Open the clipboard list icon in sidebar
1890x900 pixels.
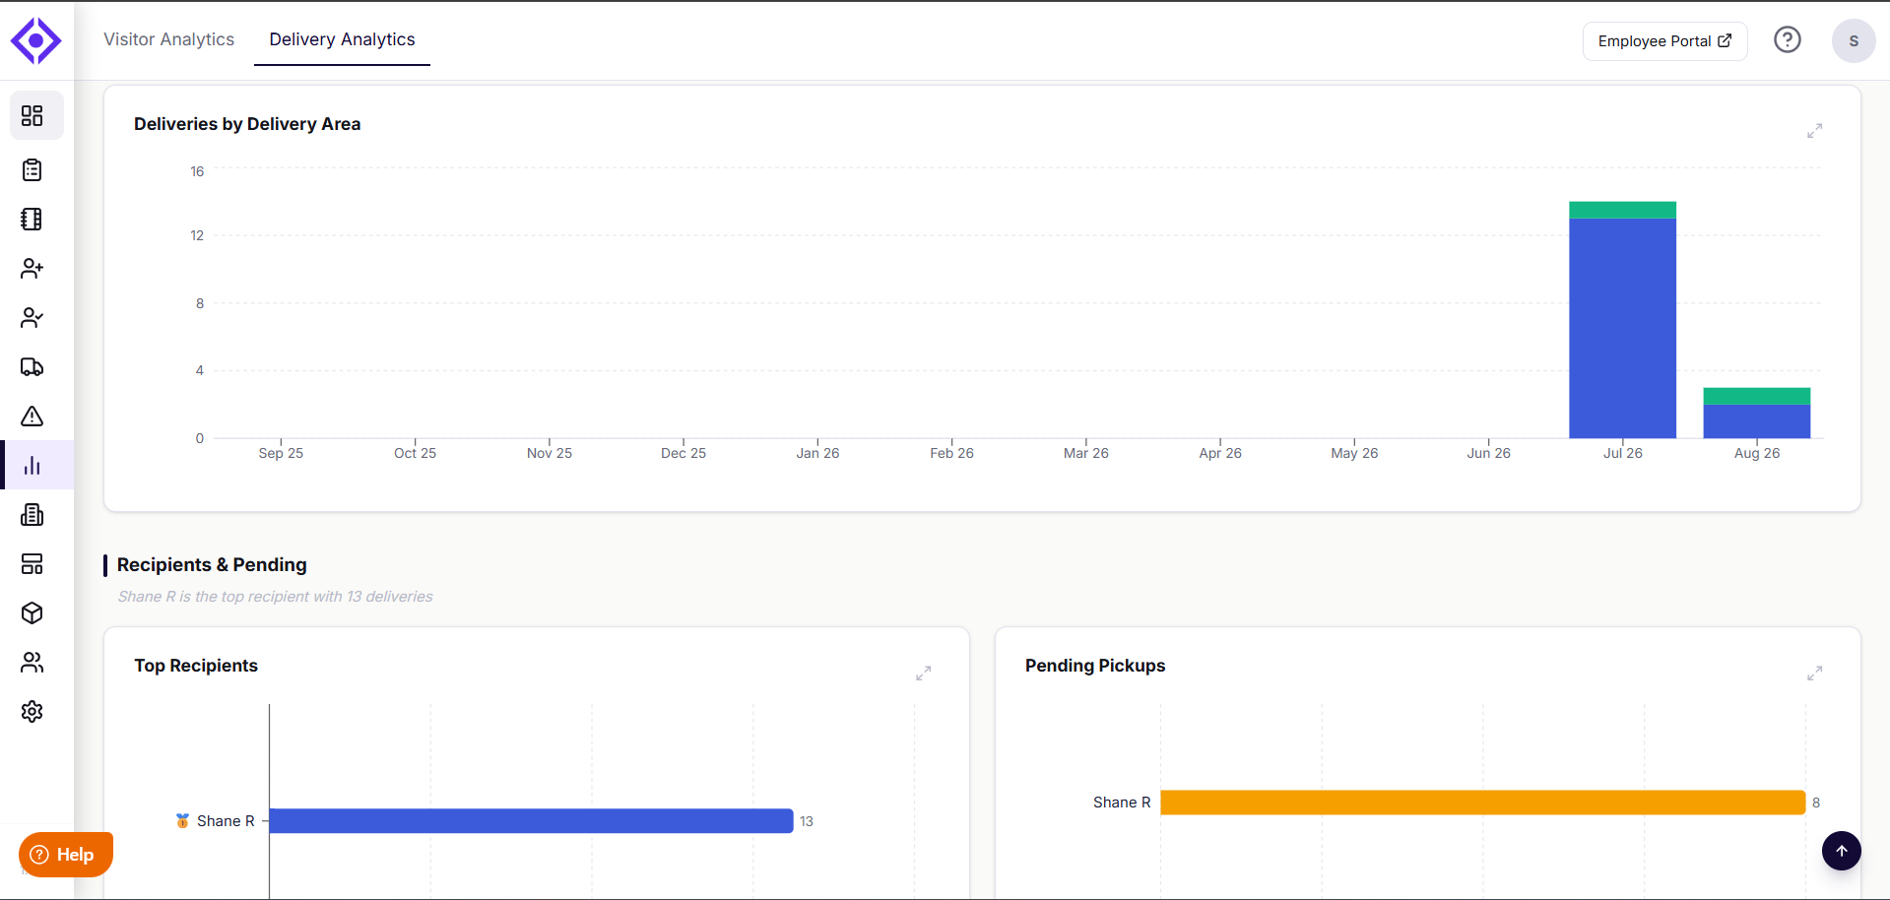point(33,170)
